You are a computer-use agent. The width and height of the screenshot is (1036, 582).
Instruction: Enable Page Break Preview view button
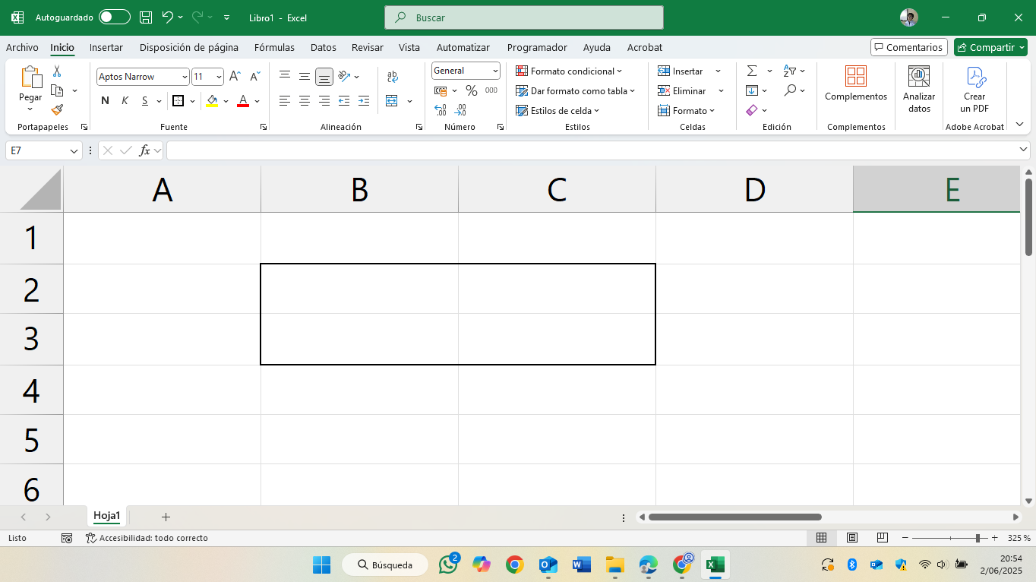click(883, 538)
